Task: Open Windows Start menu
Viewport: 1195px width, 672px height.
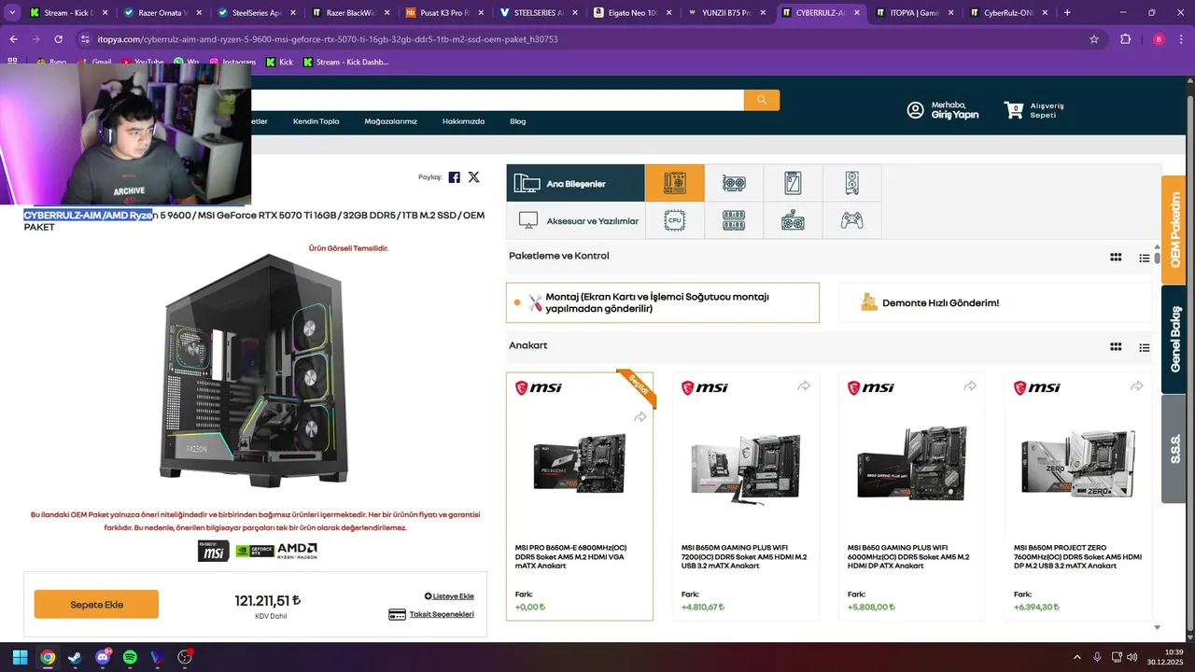Action: point(20,657)
